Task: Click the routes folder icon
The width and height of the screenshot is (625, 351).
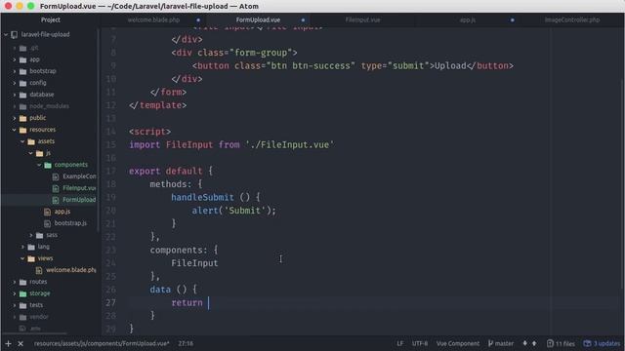Action: (23, 282)
